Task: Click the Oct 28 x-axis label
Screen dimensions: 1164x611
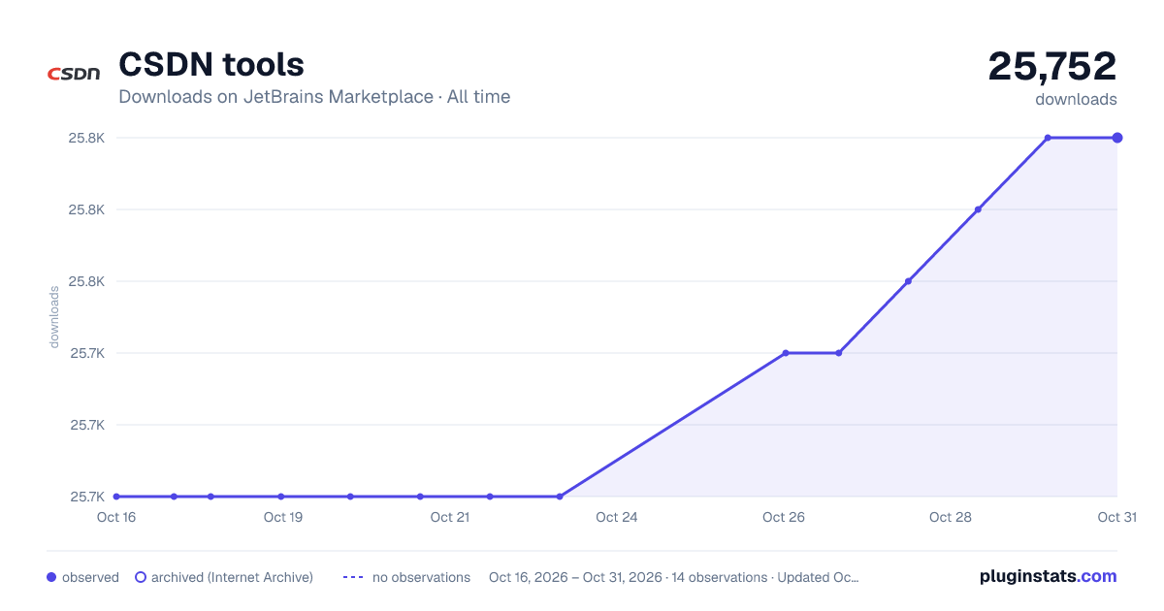Action: pos(951,517)
